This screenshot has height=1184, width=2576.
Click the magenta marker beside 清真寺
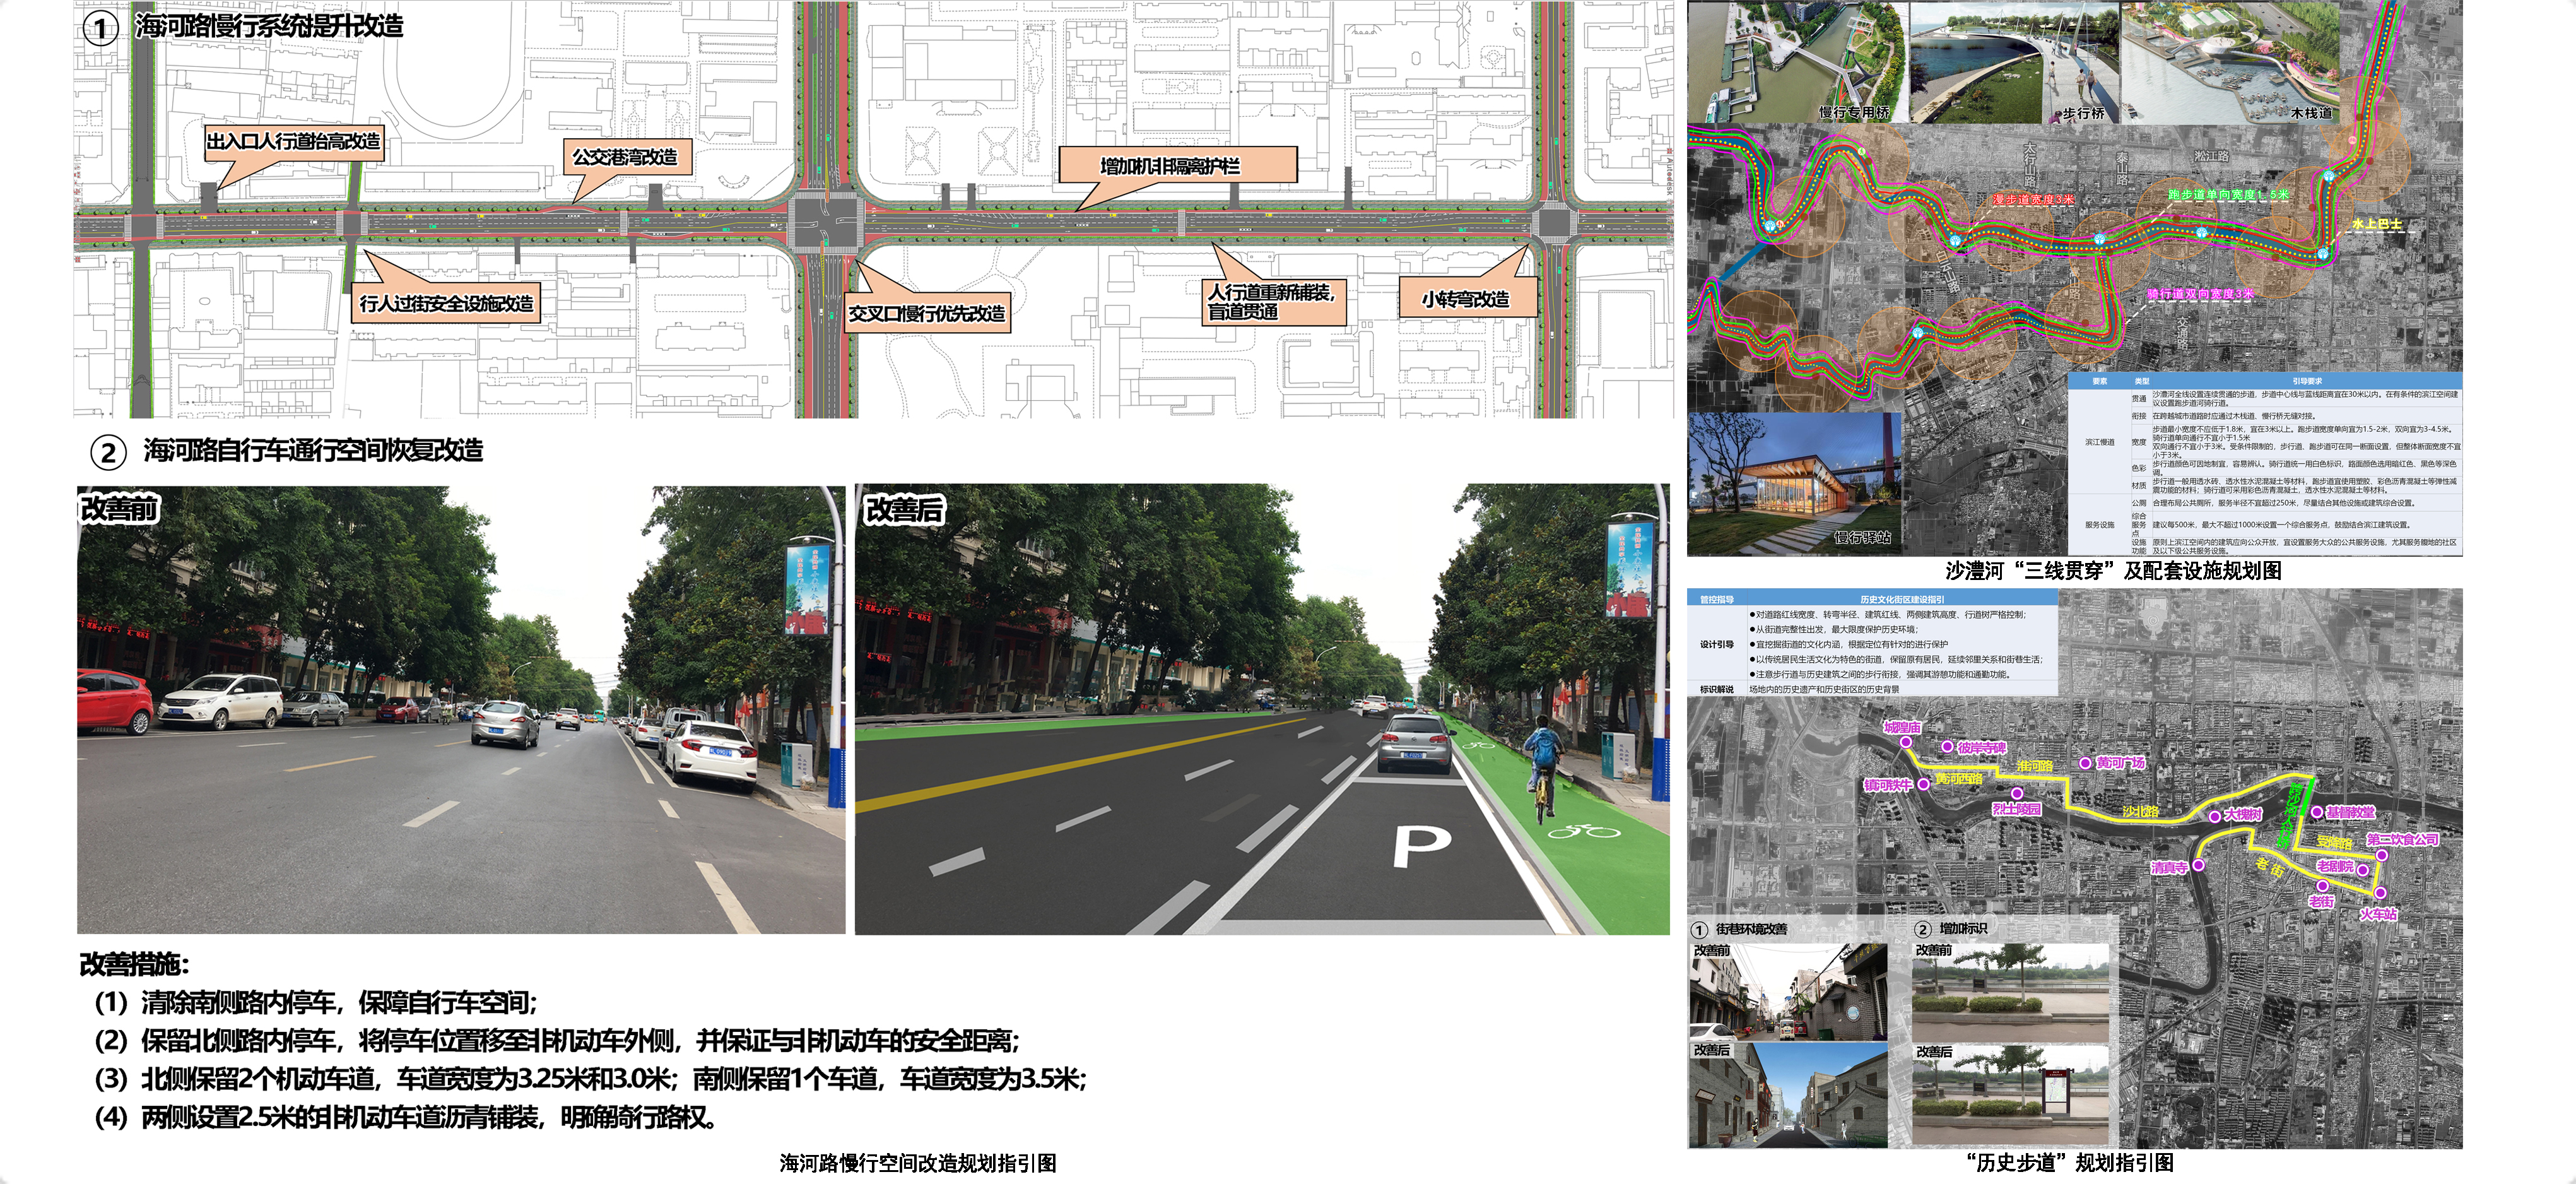point(2199,866)
